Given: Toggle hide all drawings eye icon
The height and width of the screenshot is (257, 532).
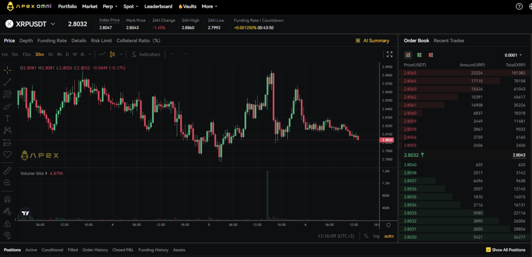Looking at the screenshot, I should pyautogui.click(x=7, y=235).
